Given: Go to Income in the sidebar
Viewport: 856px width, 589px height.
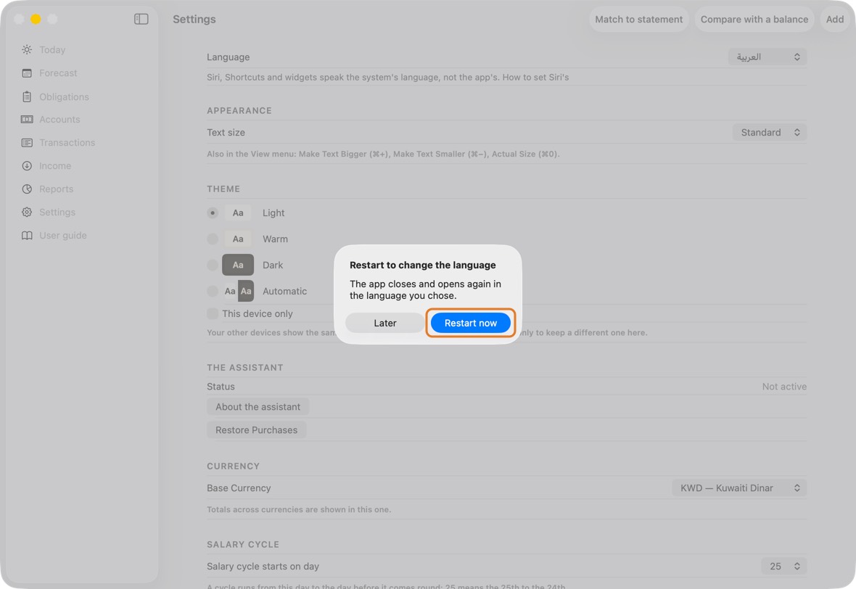Looking at the screenshot, I should (x=55, y=166).
